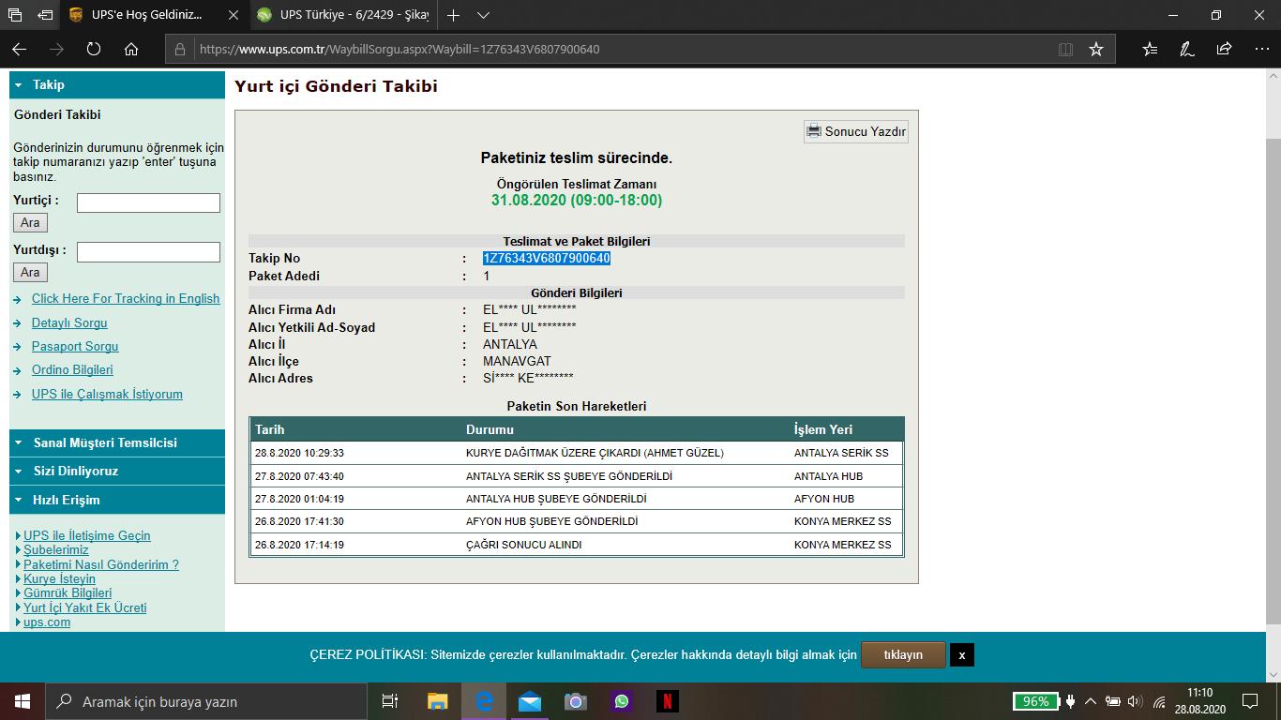The width and height of the screenshot is (1281, 720).
Task: Open UPS ile Çalışmak İstiyorum link
Action: click(x=107, y=394)
